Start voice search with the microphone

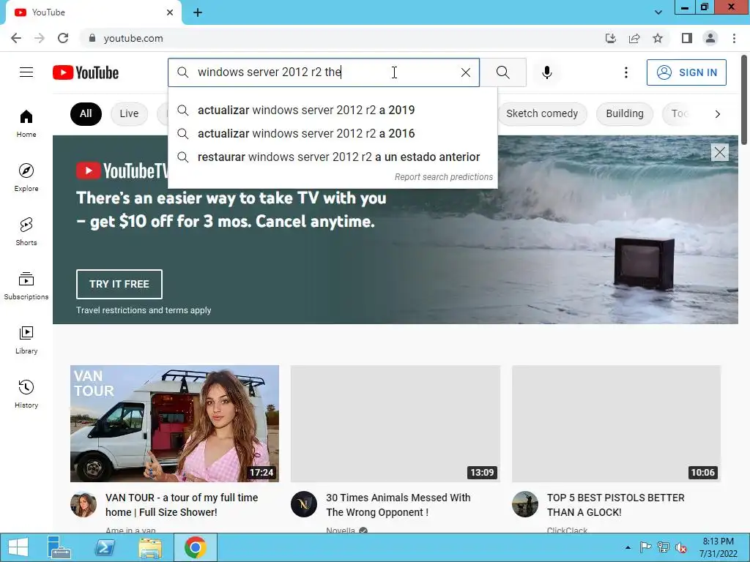click(546, 72)
